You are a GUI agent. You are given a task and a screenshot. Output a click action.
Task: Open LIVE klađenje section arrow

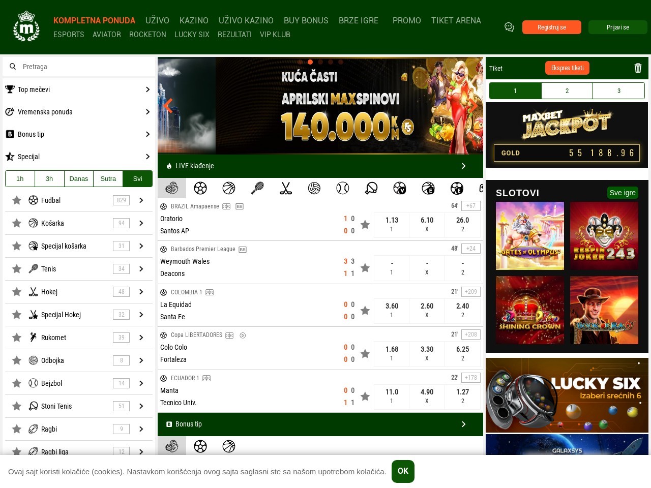(463, 166)
